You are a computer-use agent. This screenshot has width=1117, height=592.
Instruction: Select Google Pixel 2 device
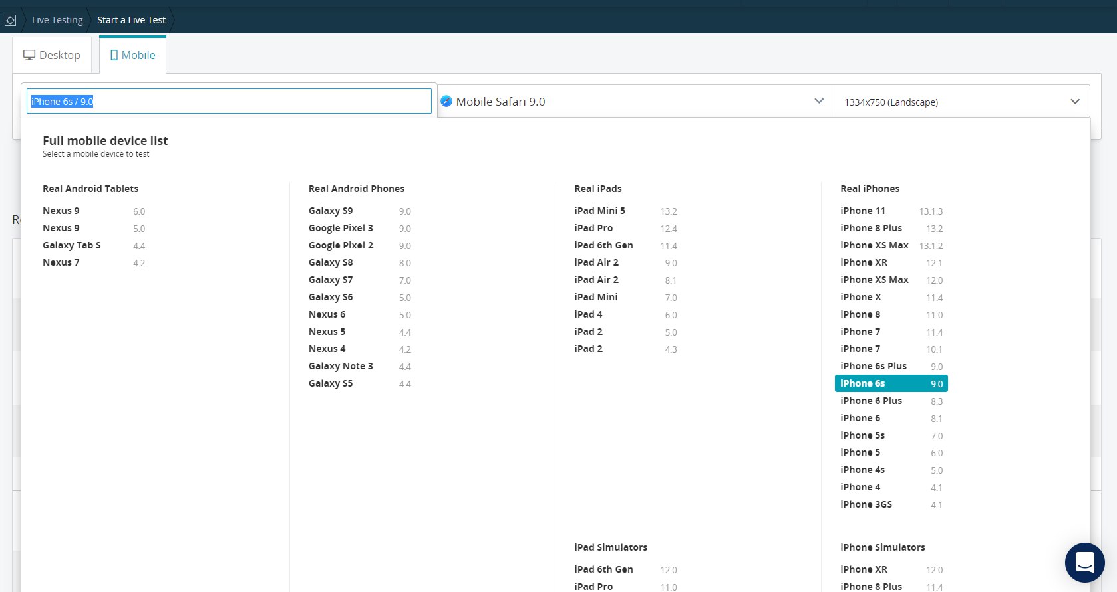360,245
